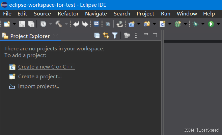The image size is (222, 135).
Task: Click the new C/C++ project icon
Action: pos(132,24)
